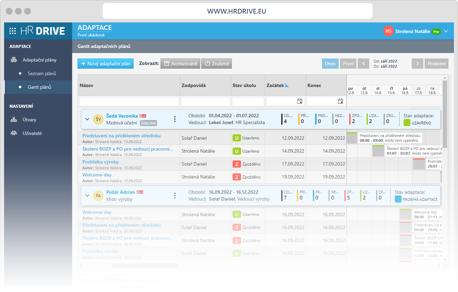Click the NS user avatar
This screenshot has height=292, width=458.
click(x=388, y=31)
